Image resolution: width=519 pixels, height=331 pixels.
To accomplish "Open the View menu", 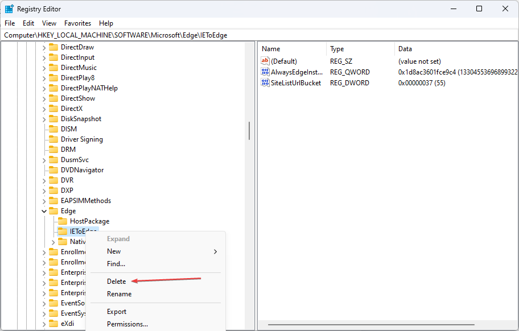I will pyautogui.click(x=49, y=23).
